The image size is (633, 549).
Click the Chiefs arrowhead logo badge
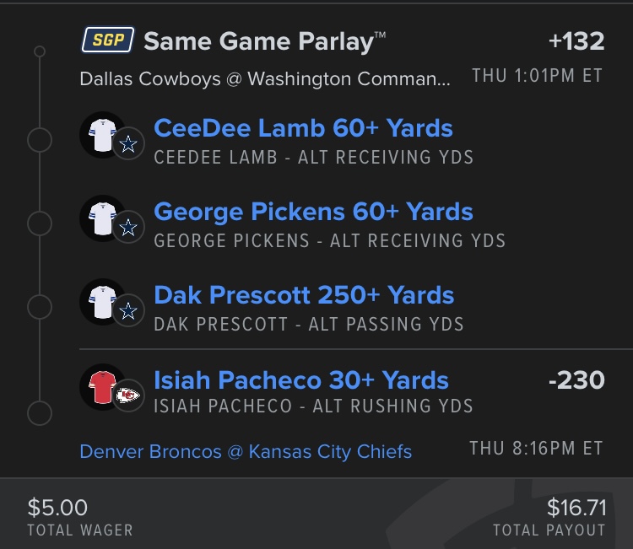click(129, 396)
